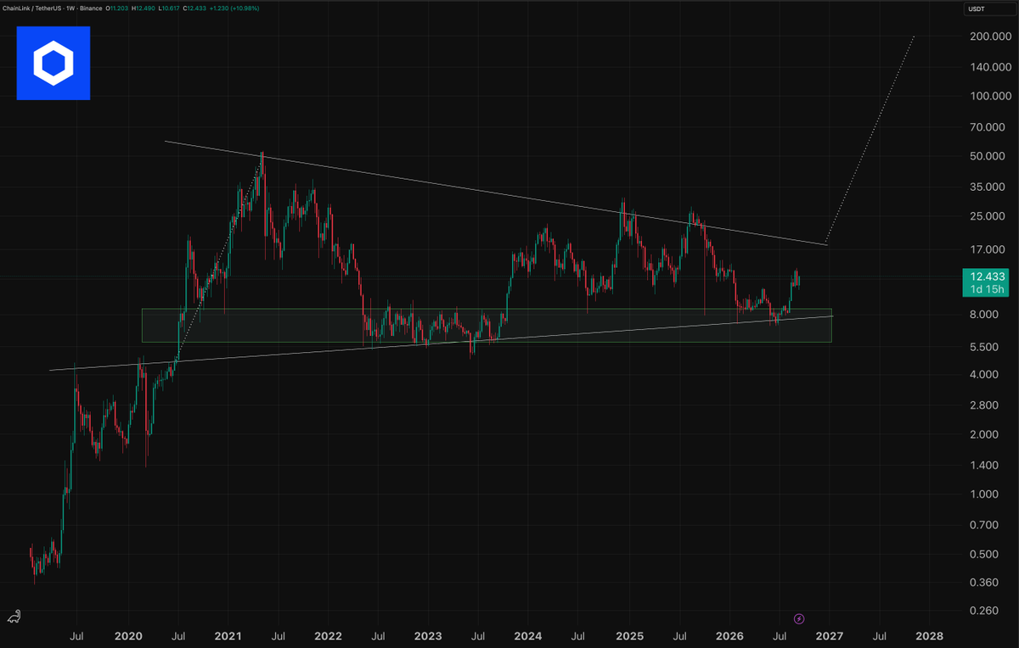This screenshot has width=1019, height=648.
Task: Click the 4.000 price axis label
Action: pyautogui.click(x=985, y=375)
